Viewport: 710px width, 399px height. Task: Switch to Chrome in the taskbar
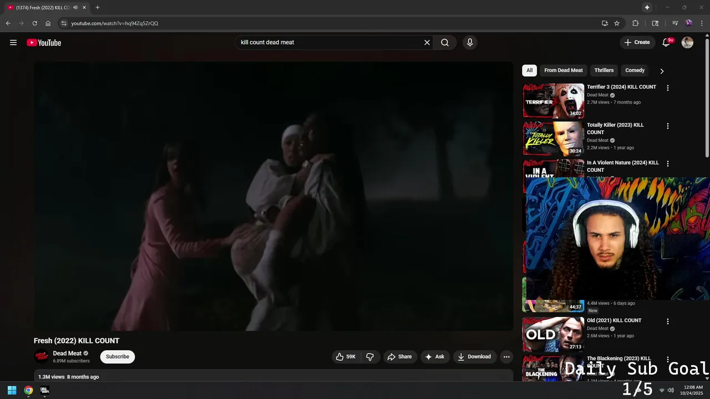[x=28, y=390]
